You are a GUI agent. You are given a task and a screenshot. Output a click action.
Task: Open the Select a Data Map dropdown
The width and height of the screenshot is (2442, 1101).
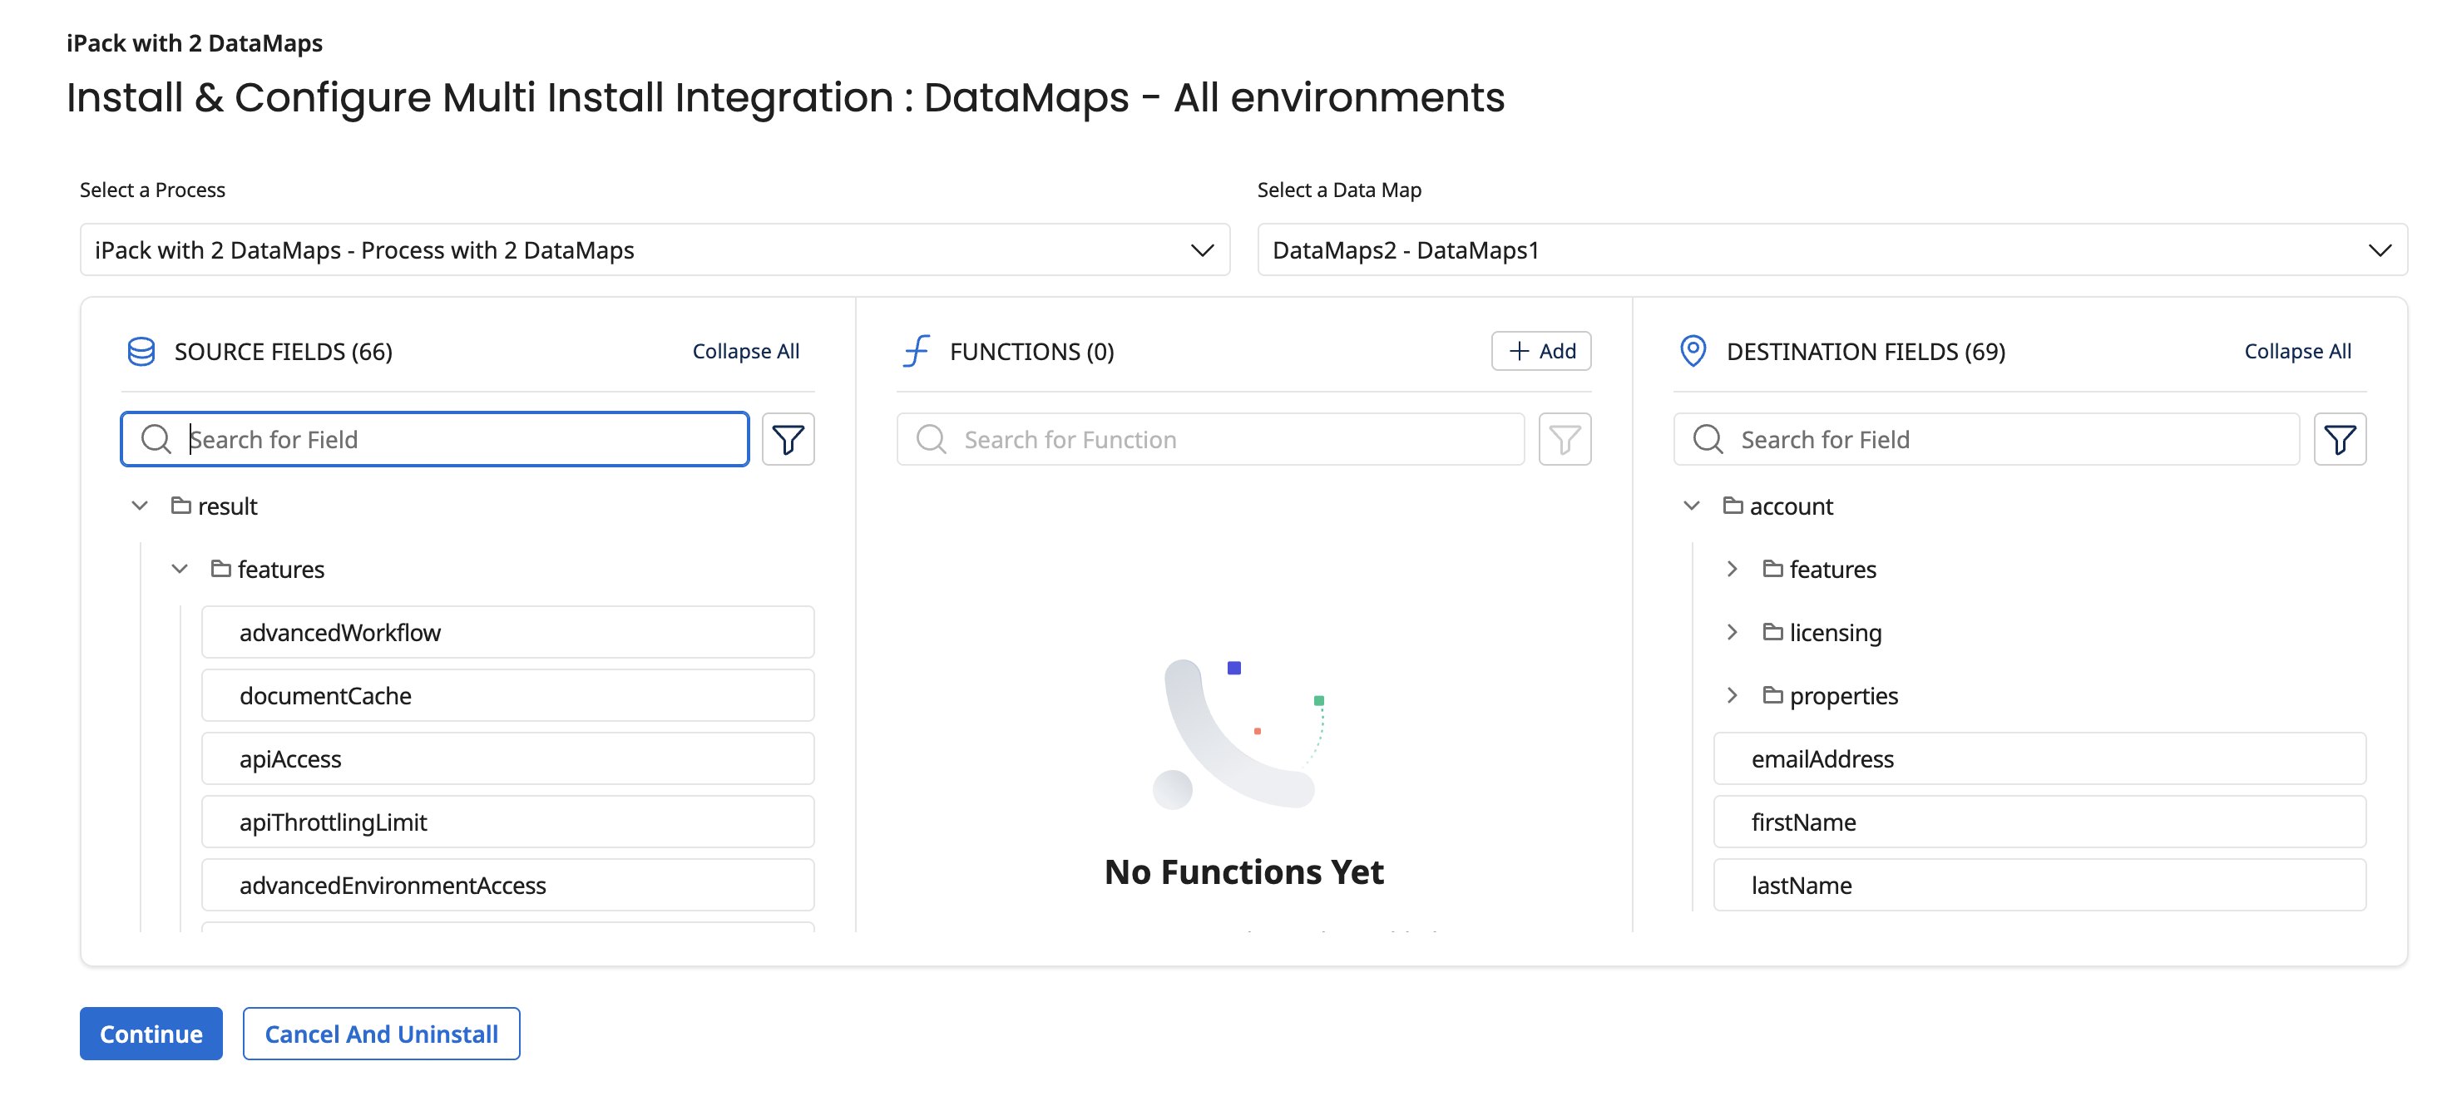click(x=1831, y=250)
